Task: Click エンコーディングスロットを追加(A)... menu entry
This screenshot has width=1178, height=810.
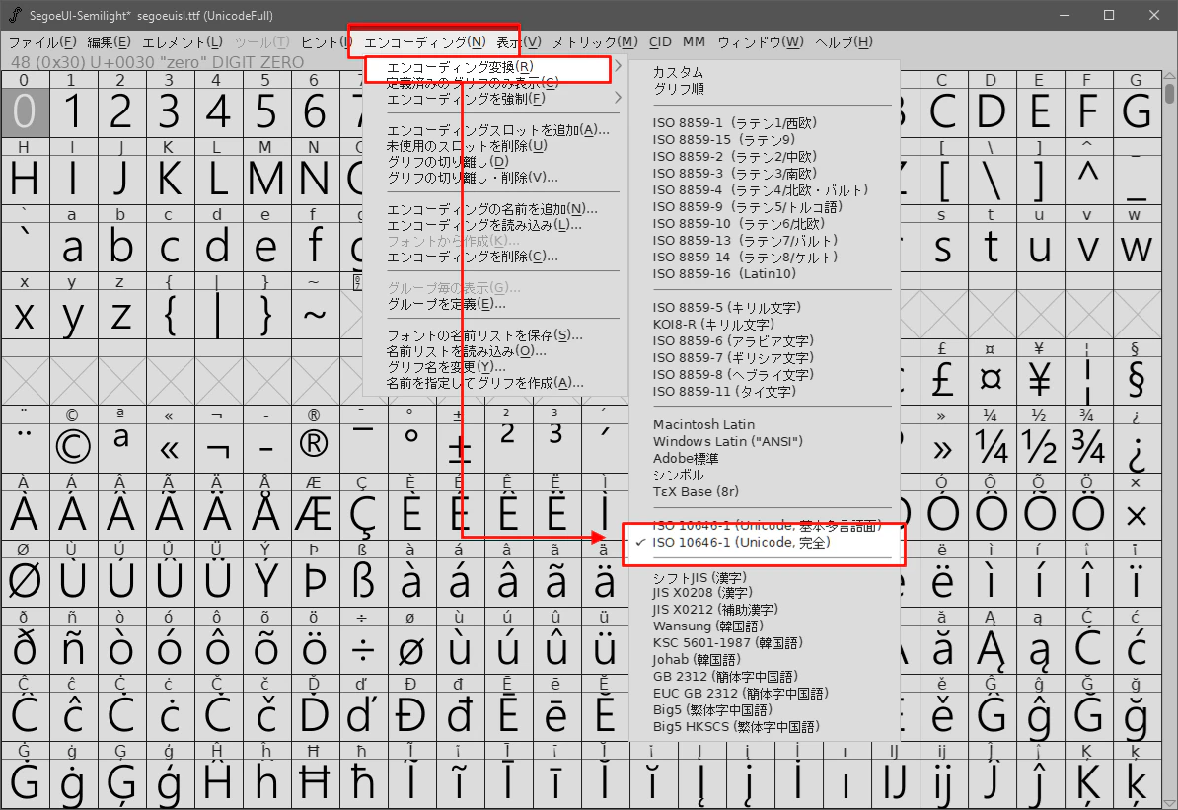Action: click(x=496, y=130)
